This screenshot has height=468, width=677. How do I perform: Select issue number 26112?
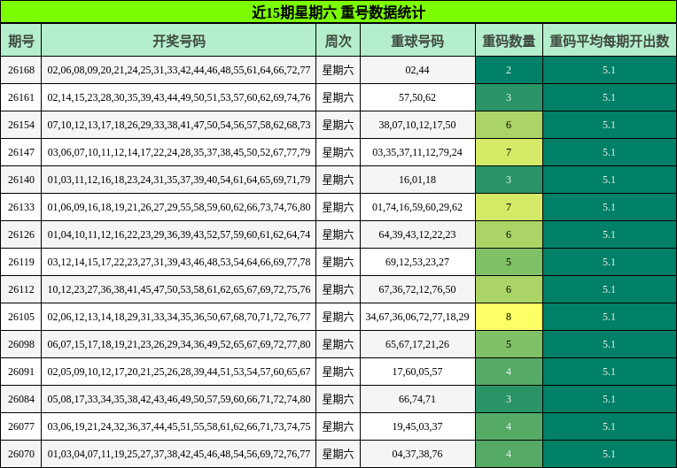point(21,289)
